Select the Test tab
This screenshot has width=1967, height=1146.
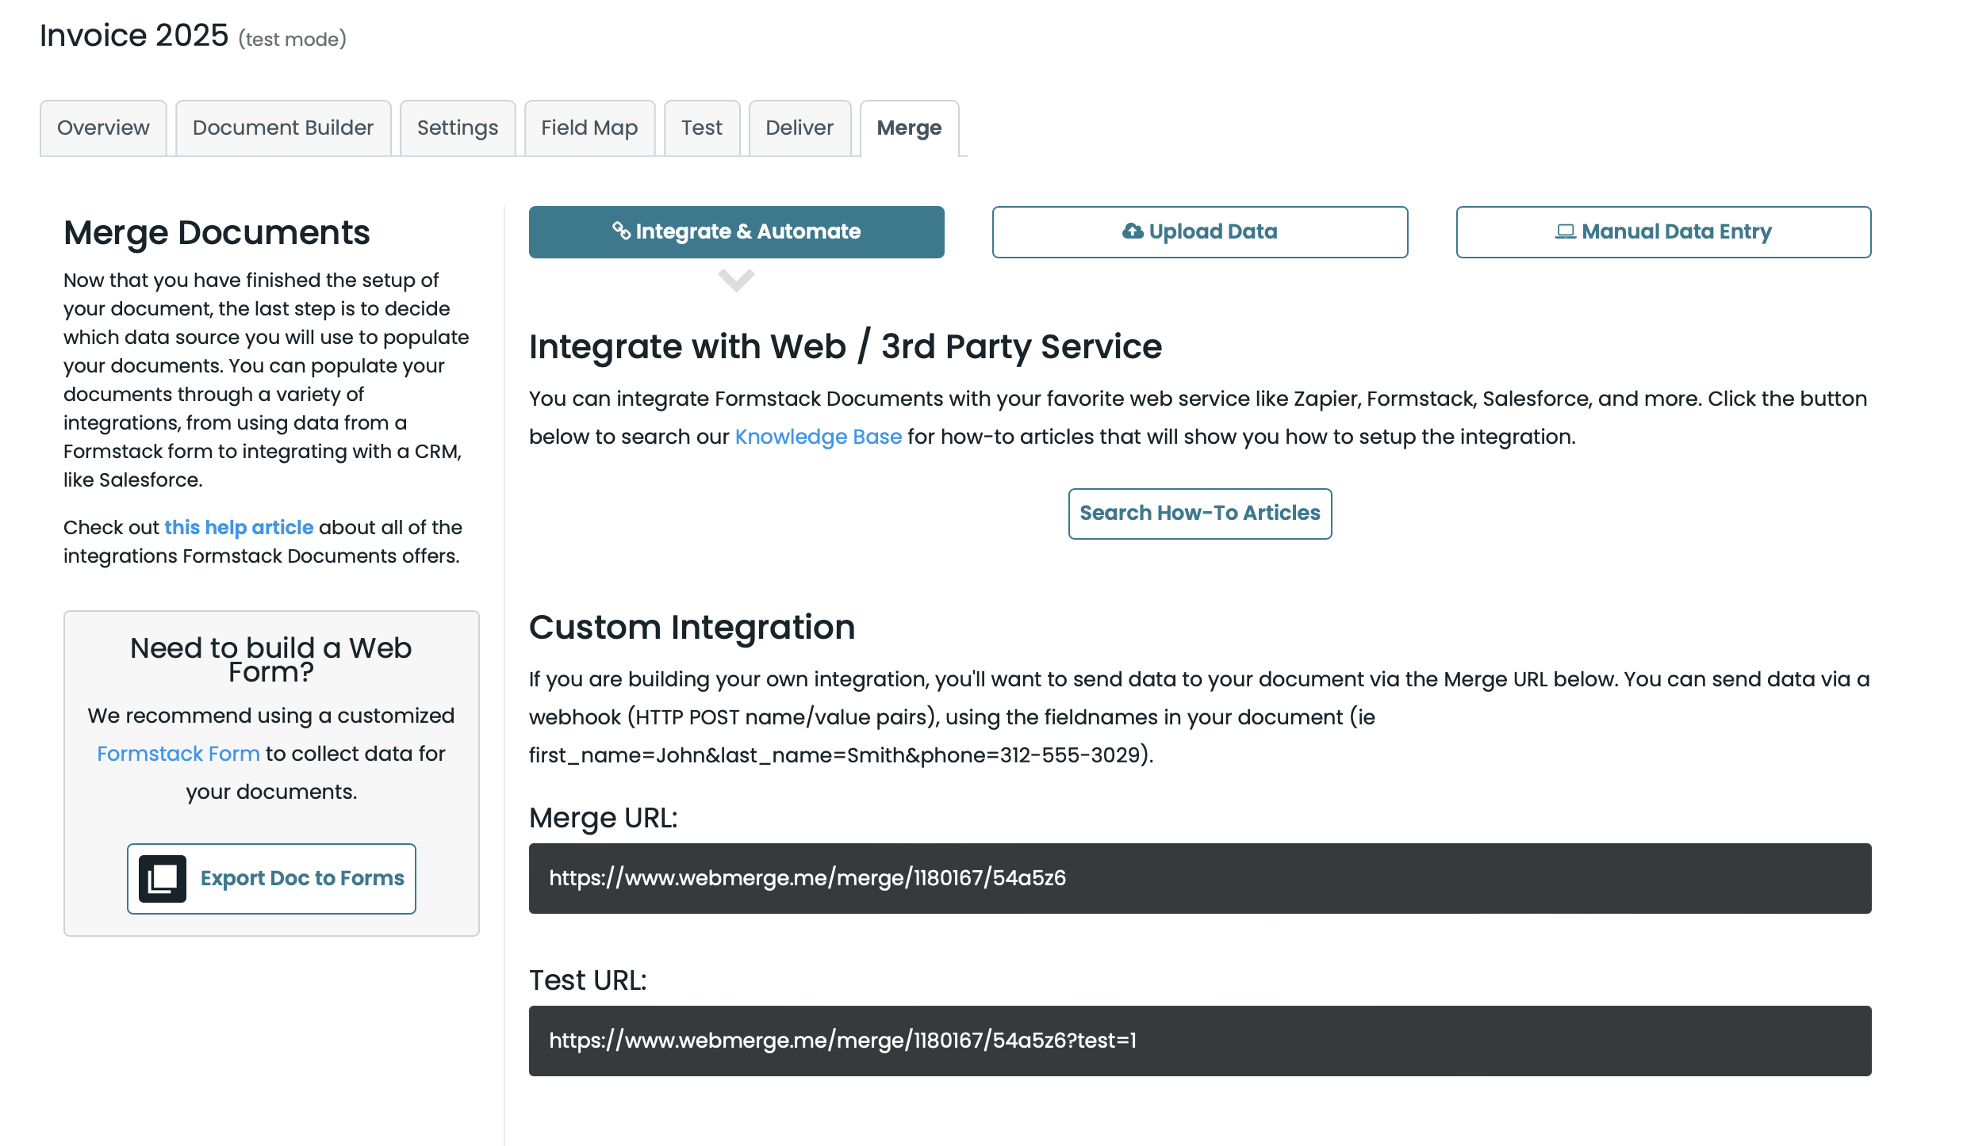[x=701, y=128]
